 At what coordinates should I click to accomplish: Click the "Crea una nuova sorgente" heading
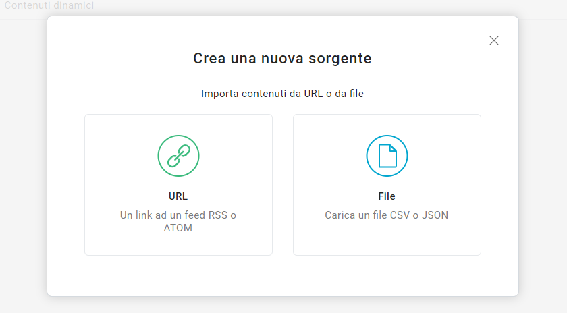[x=282, y=59]
